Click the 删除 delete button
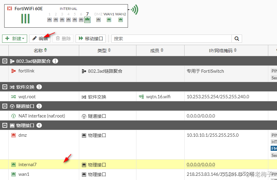Image resolution: width=277 pixels, height=180 pixels. [x=63, y=38]
